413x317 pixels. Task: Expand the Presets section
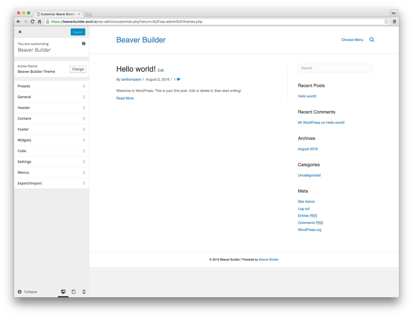(x=52, y=86)
